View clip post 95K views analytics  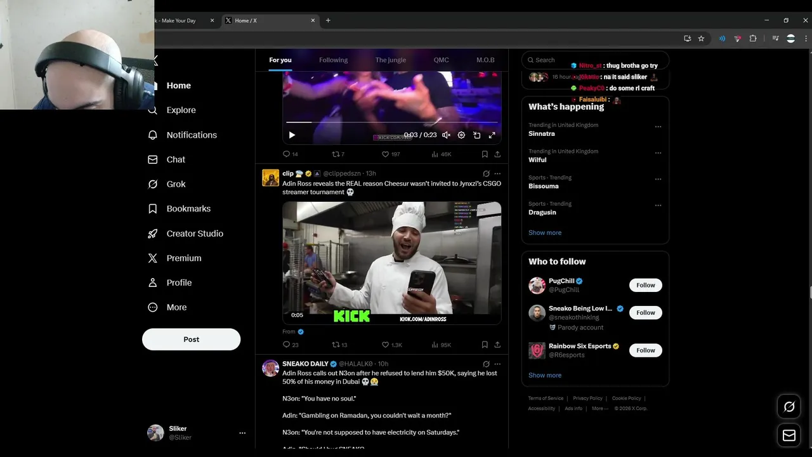[x=441, y=345]
